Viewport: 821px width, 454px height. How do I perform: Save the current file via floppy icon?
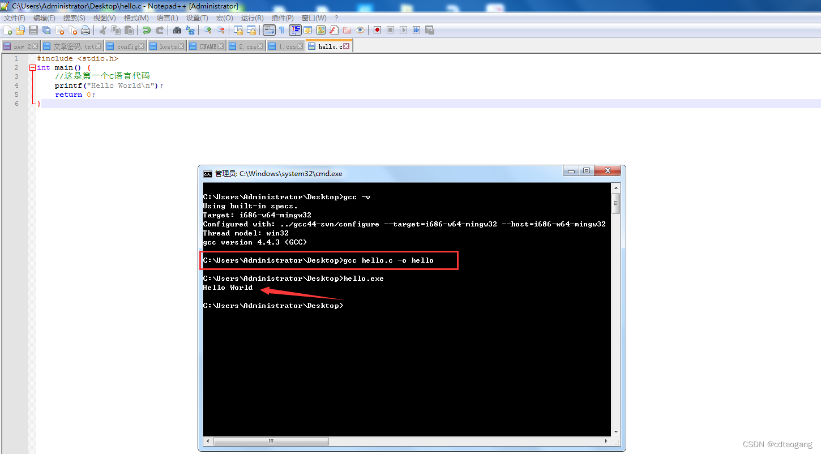coord(33,30)
